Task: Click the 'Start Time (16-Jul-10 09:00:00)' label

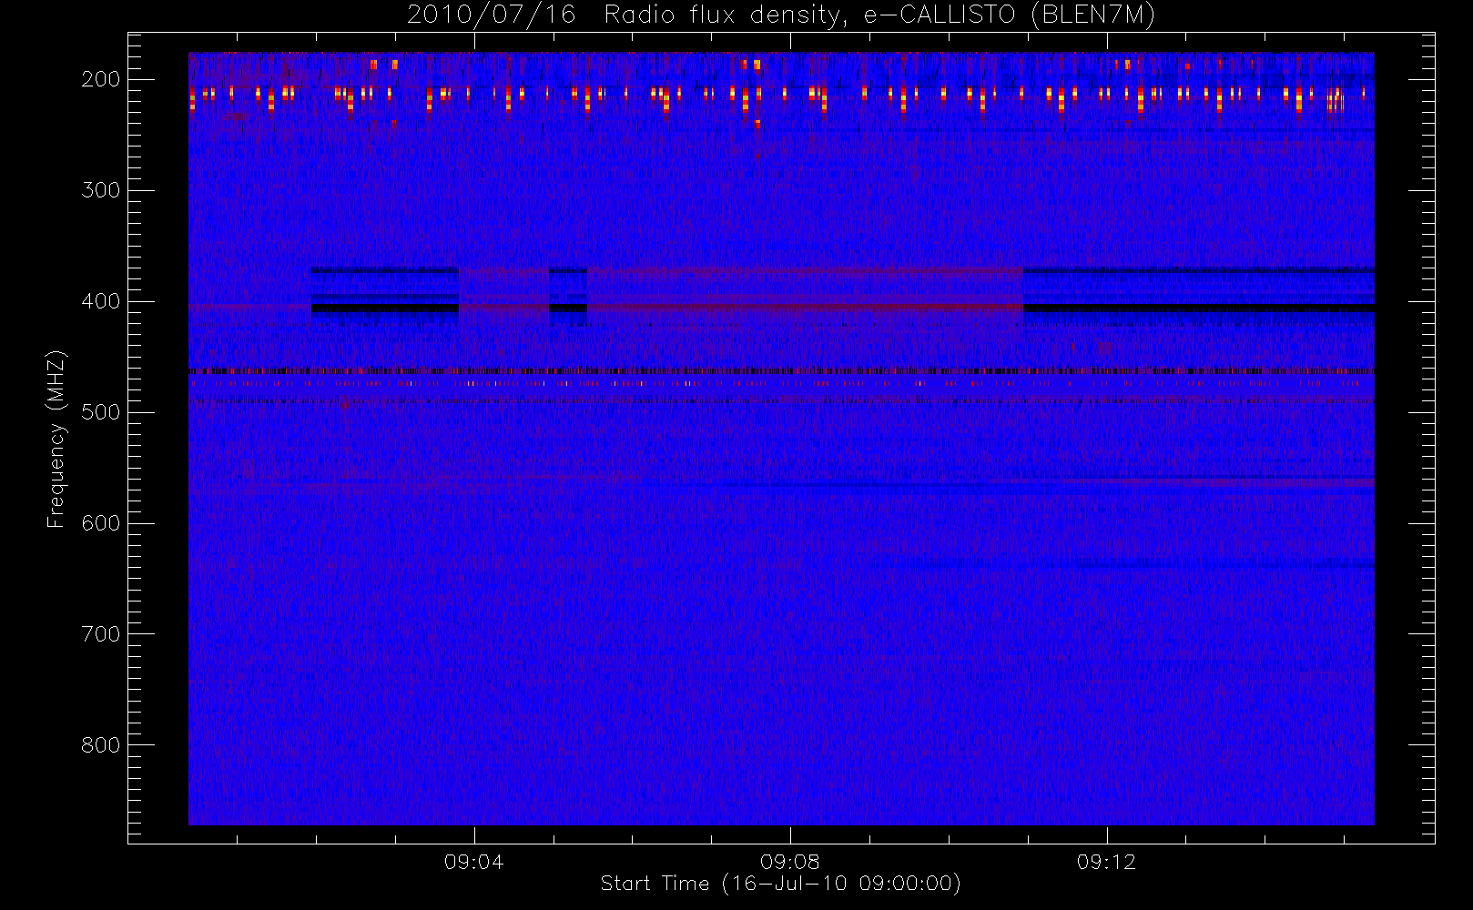Action: [x=781, y=884]
